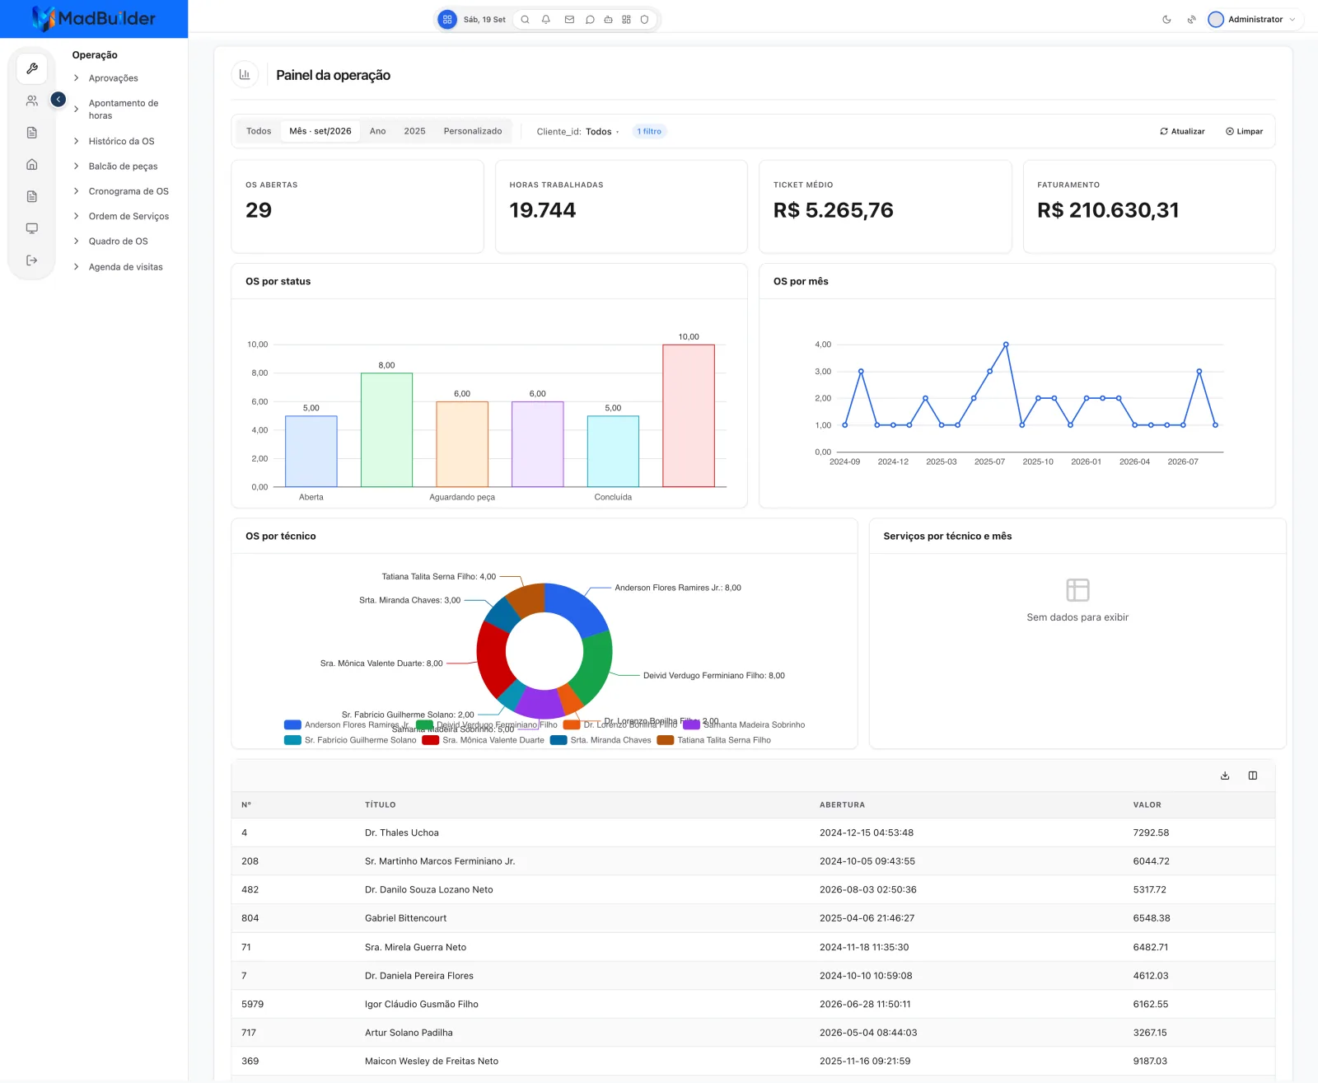Image resolution: width=1318 pixels, height=1083 pixels.
Task: Open the wrench operations sidebar icon
Action: [32, 68]
